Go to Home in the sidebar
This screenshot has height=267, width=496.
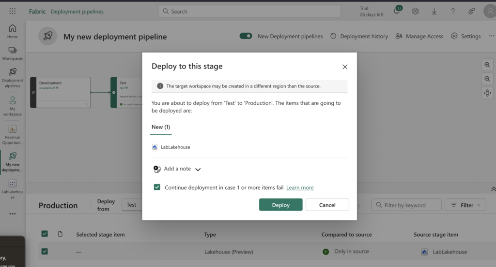12,31
